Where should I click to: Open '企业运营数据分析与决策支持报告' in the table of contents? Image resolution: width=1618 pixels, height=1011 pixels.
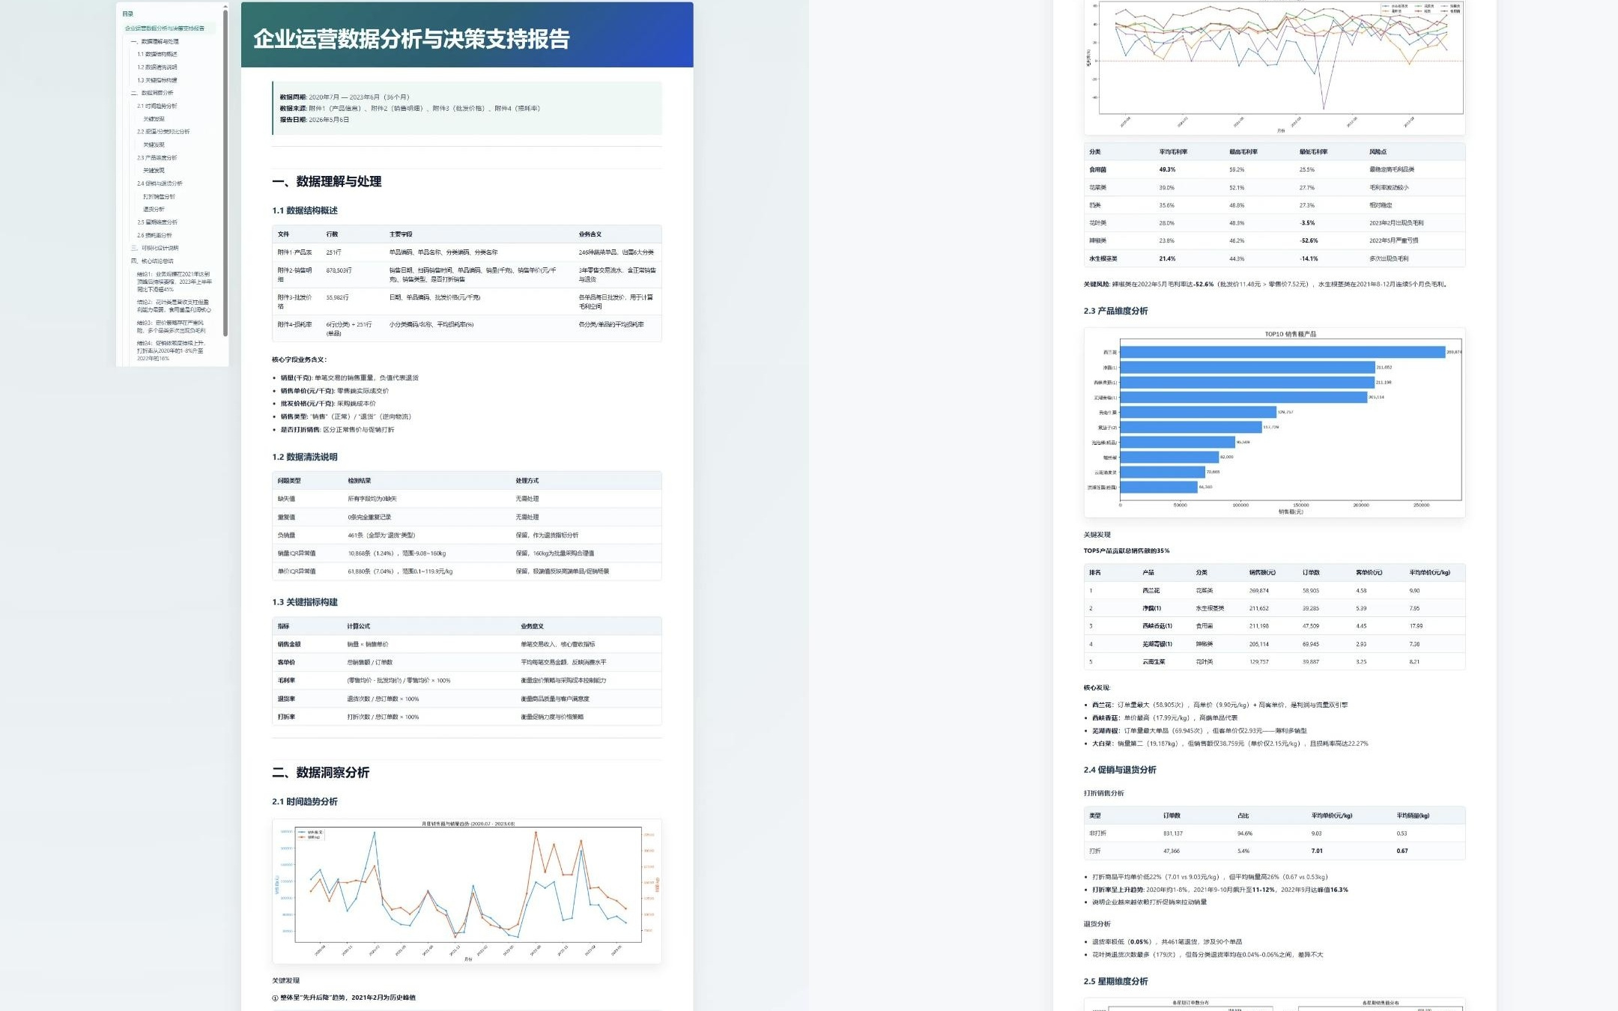pos(165,28)
